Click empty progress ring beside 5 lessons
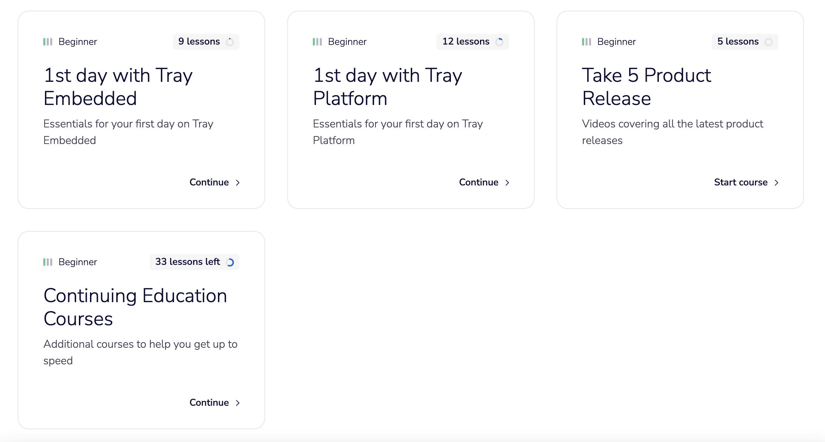The width and height of the screenshot is (825, 442). pyautogui.click(x=769, y=42)
